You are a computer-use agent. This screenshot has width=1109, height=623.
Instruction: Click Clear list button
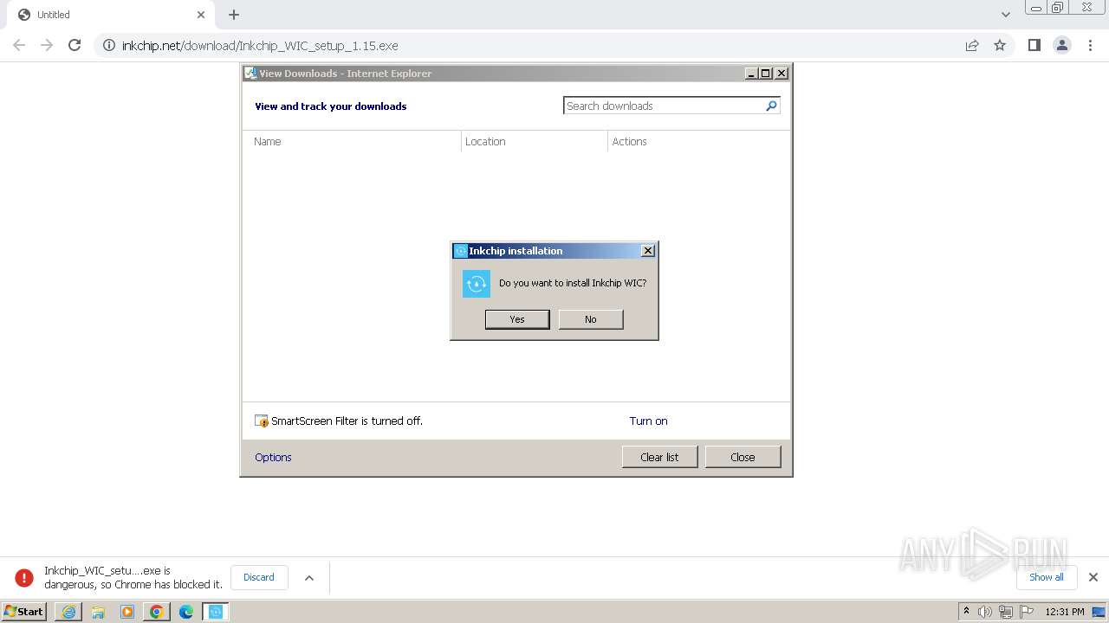point(659,457)
